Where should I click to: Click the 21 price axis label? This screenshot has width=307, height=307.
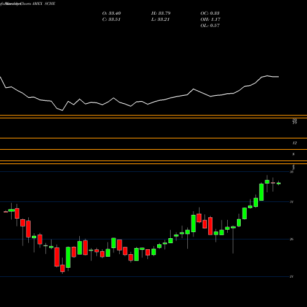[292, 276]
